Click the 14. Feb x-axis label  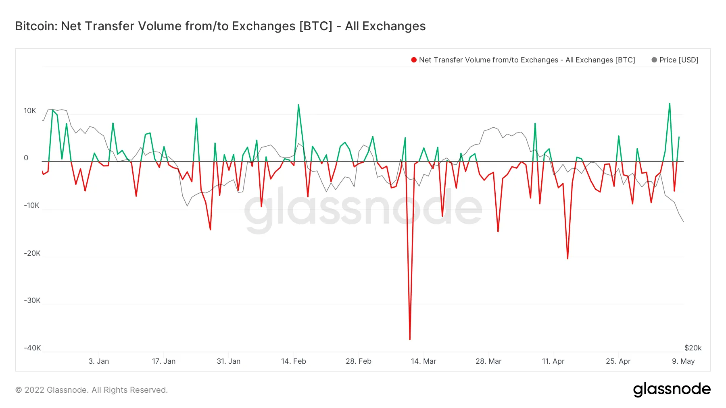294,361
